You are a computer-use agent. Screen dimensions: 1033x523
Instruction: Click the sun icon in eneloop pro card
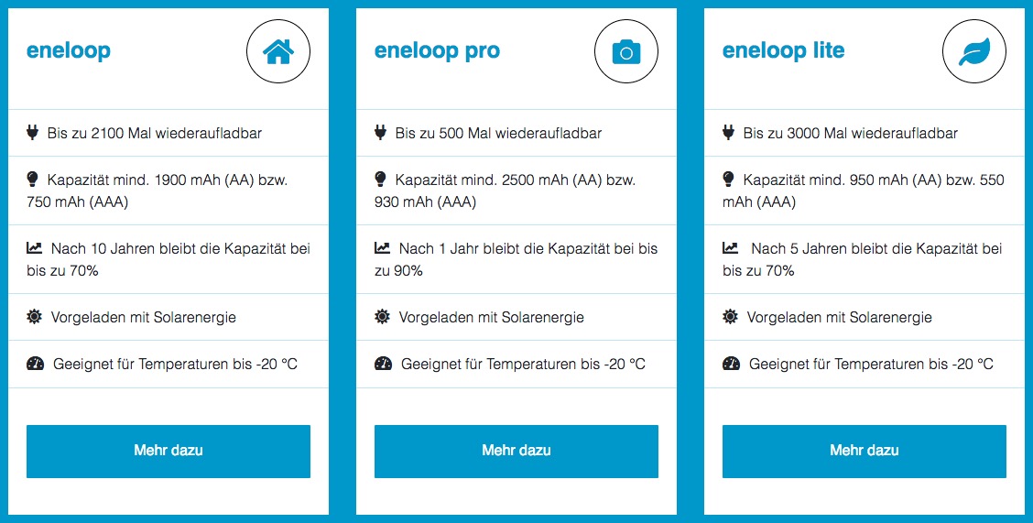tap(382, 317)
